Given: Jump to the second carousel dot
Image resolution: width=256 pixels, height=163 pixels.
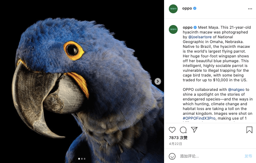Looking at the screenshot, I should click(x=82, y=159).
